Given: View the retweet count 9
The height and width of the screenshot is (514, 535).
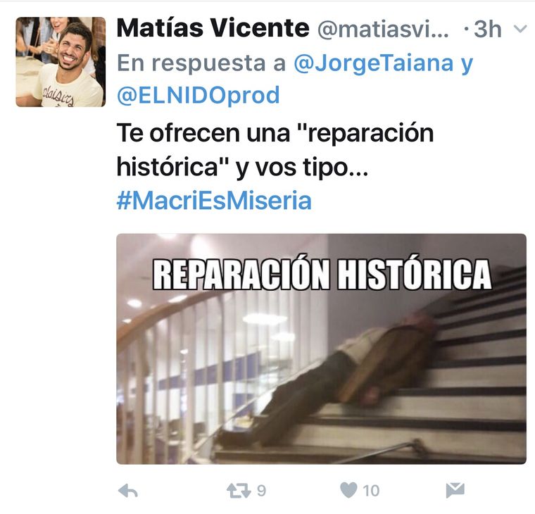Looking at the screenshot, I should (x=261, y=491).
